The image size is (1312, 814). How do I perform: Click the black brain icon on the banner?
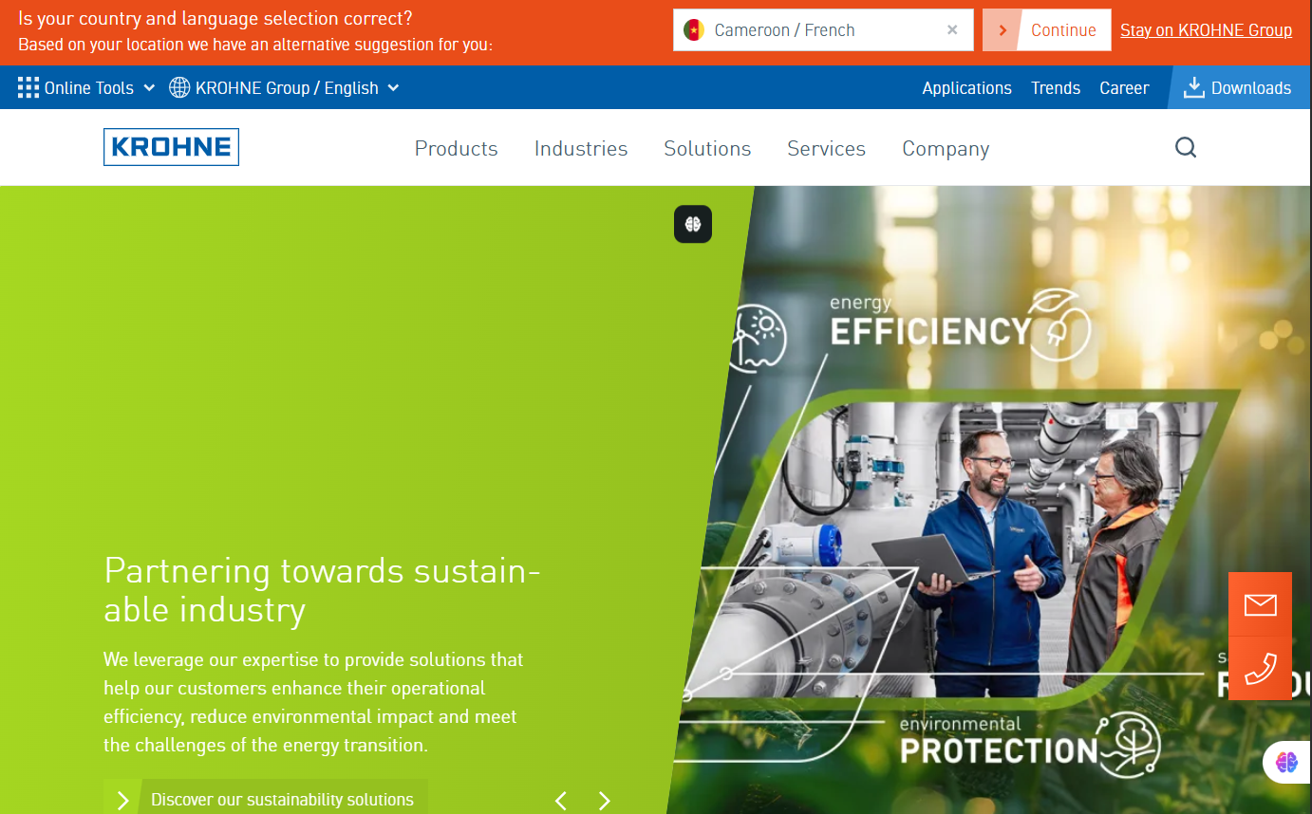(x=693, y=224)
